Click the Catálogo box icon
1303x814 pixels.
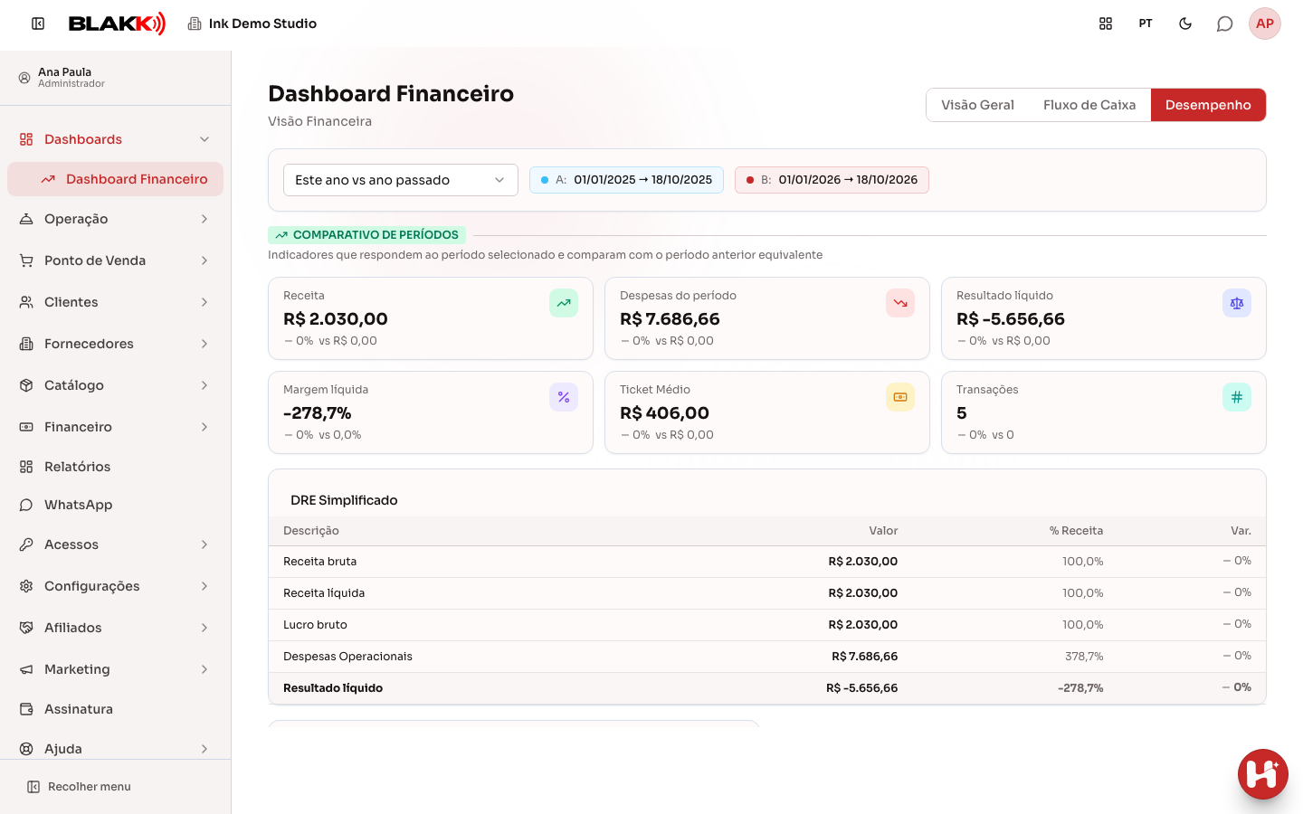26,385
